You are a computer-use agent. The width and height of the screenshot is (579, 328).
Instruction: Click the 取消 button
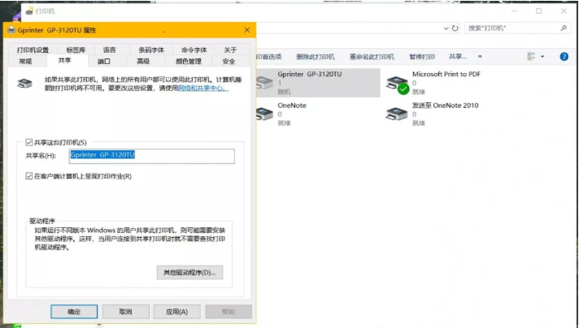[x=125, y=312]
